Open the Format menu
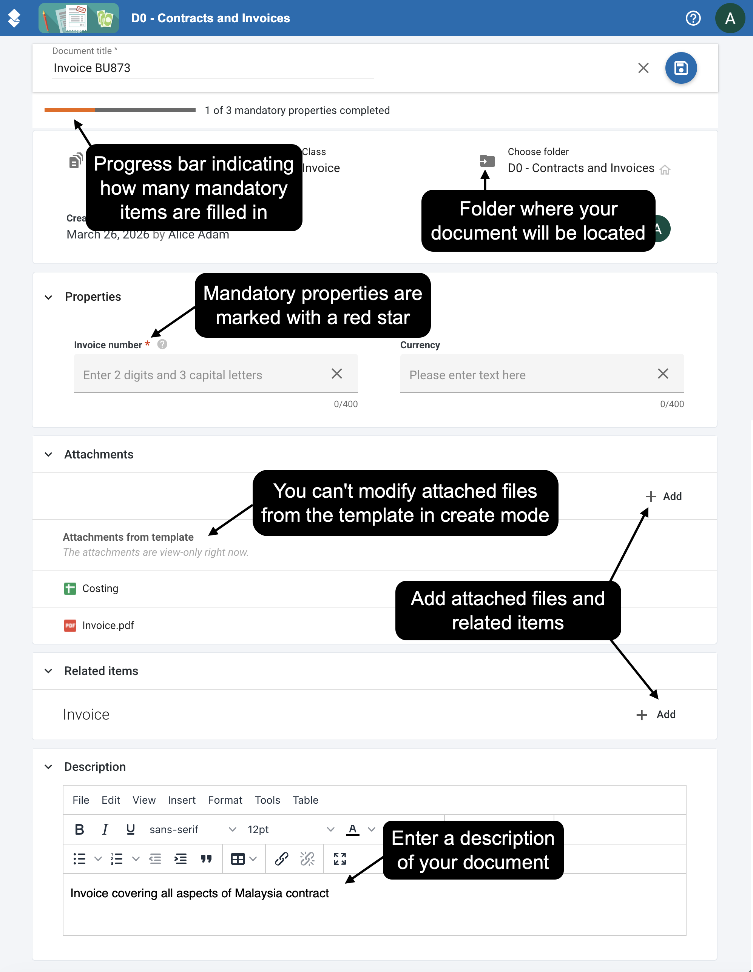This screenshot has height=972, width=753. (x=225, y=800)
